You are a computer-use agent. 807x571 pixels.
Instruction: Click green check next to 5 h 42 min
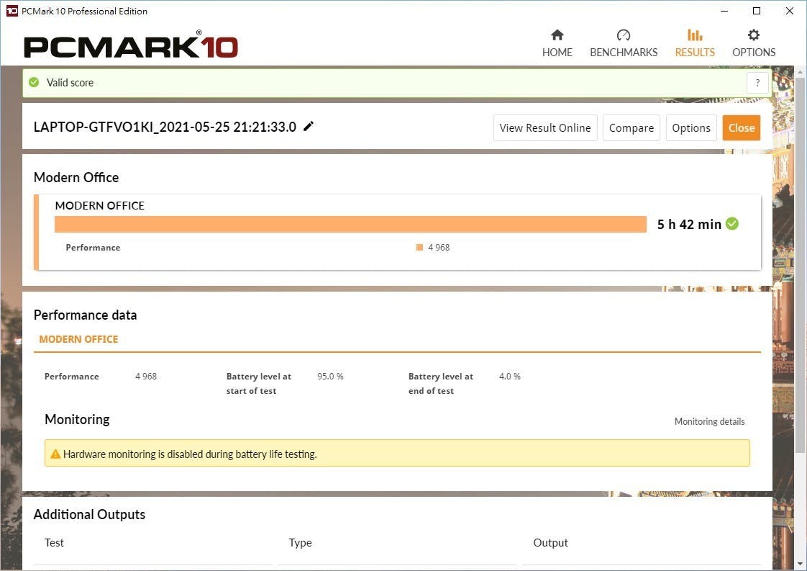tap(732, 224)
